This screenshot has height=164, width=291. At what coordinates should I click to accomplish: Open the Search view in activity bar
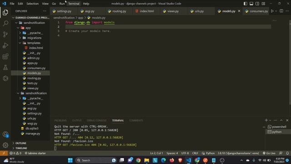[5, 23]
